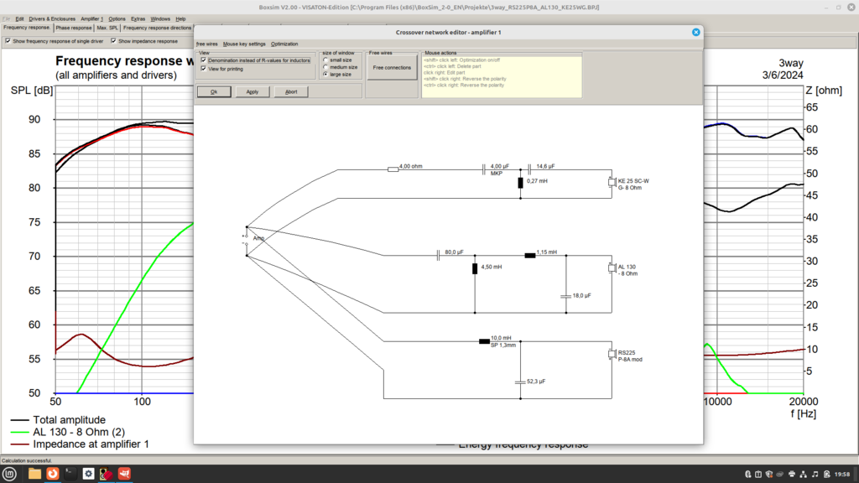
Task: Click the Total amplitude legend entry
Action: pyautogui.click(x=59, y=420)
